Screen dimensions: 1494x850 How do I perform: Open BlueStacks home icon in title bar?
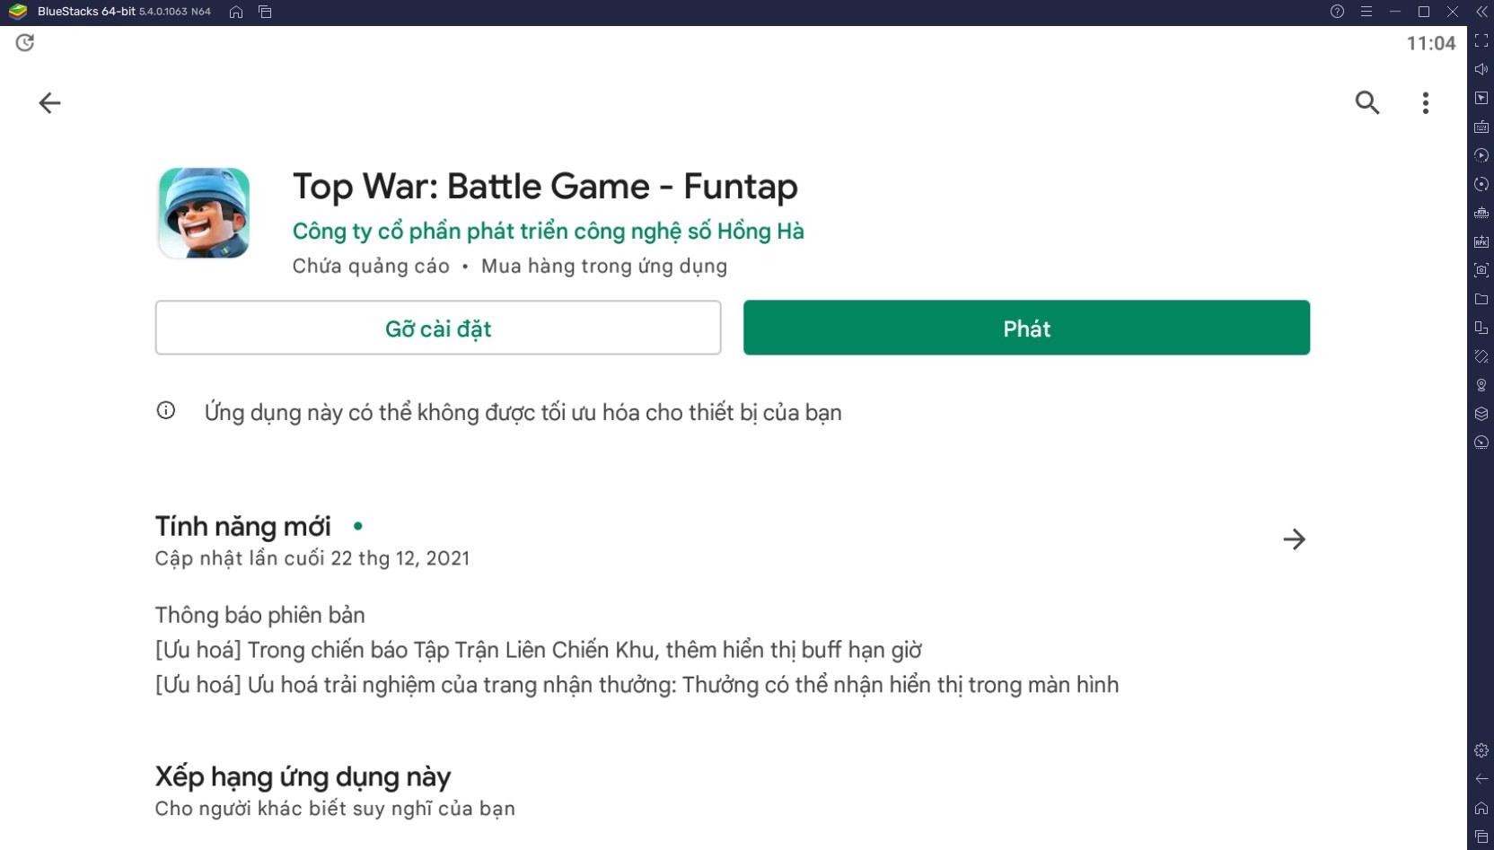coord(236,12)
